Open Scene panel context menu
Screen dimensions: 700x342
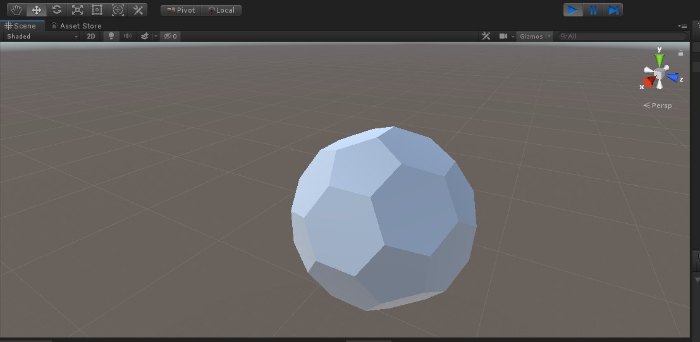pyautogui.click(x=682, y=26)
